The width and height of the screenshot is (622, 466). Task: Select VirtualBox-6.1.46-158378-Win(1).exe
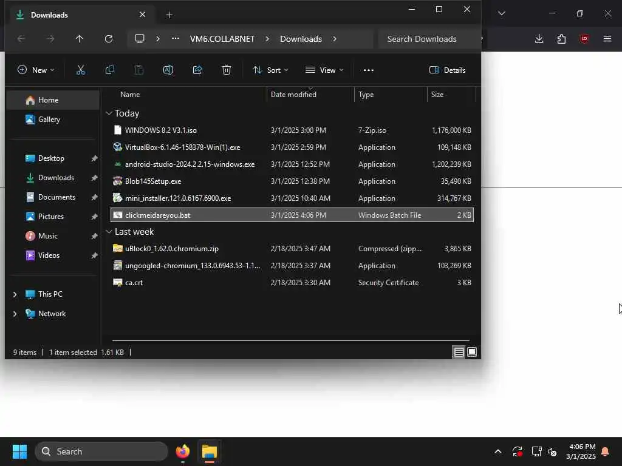pyautogui.click(x=292, y=147)
